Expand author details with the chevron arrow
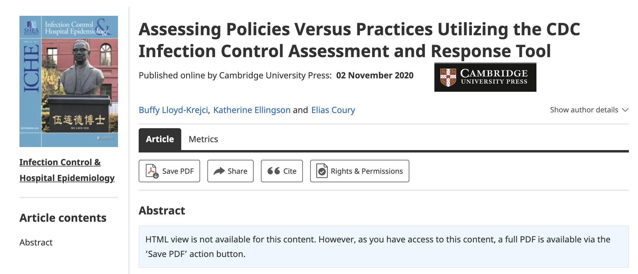Screen dimensions: 638x274 (x=625, y=110)
